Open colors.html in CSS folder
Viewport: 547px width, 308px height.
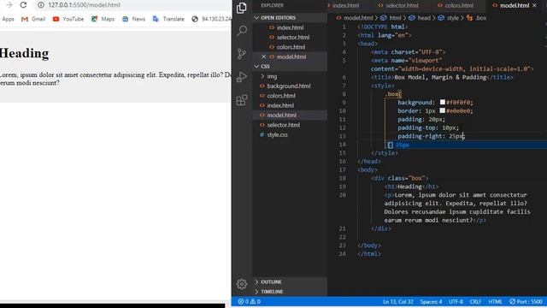click(x=290, y=96)
